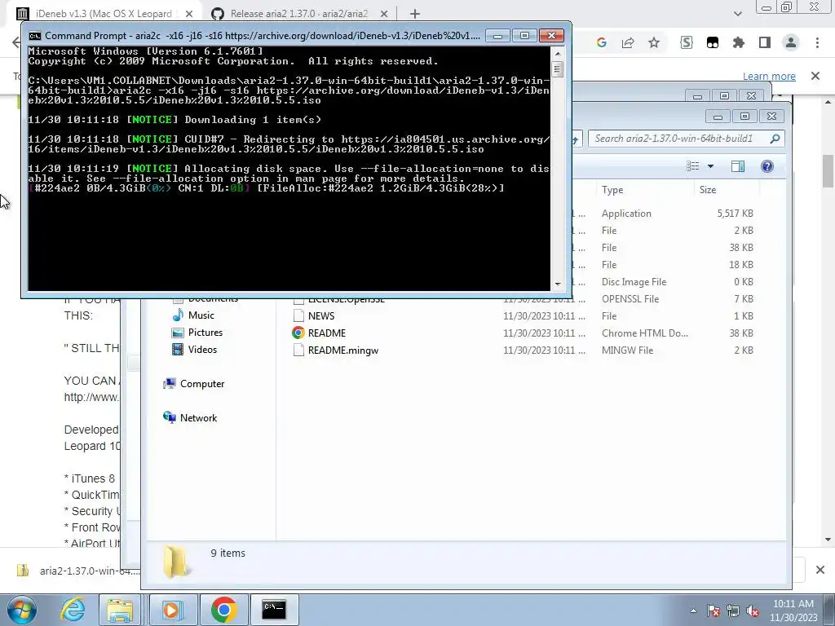Open Chrome tab search dropdown
The image size is (835, 626).
737,14
